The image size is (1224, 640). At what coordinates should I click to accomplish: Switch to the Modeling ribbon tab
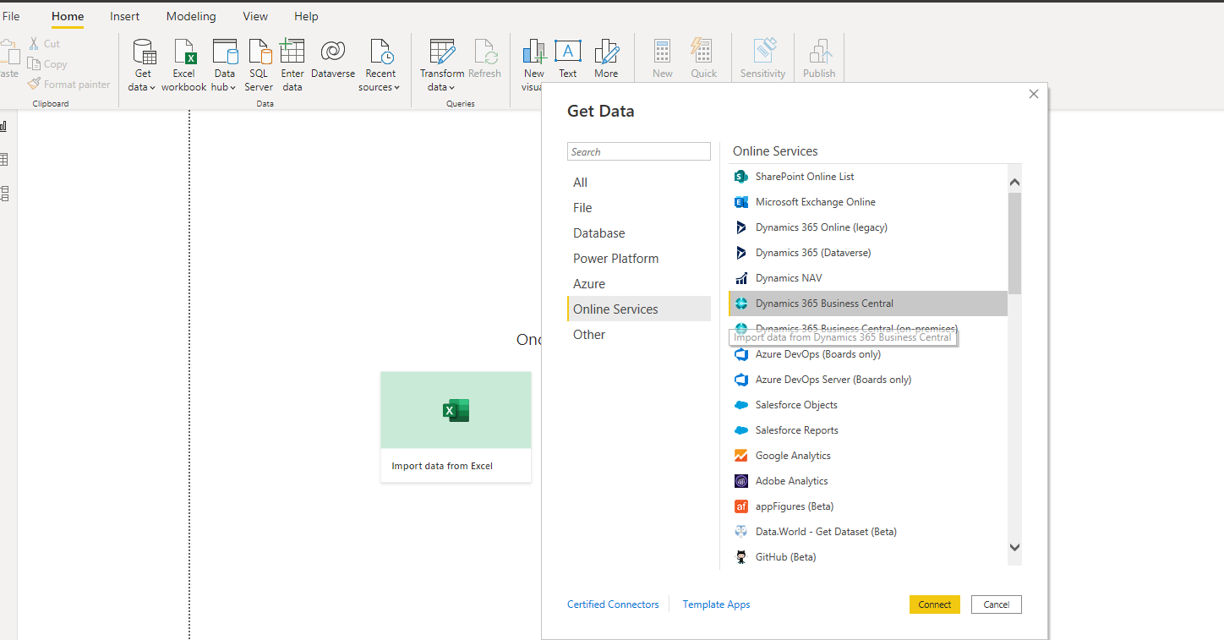(191, 16)
